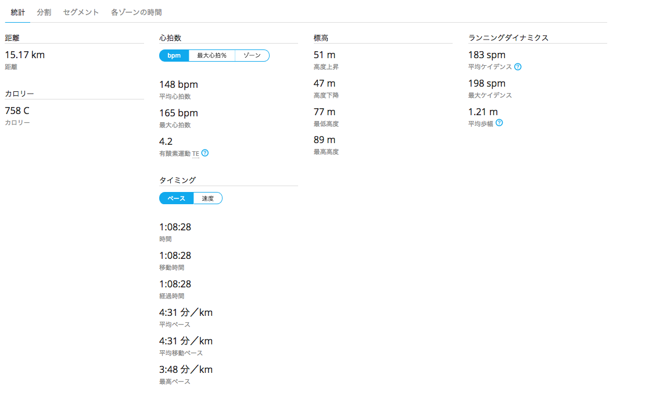Click the 758 C calorie value

click(17, 111)
